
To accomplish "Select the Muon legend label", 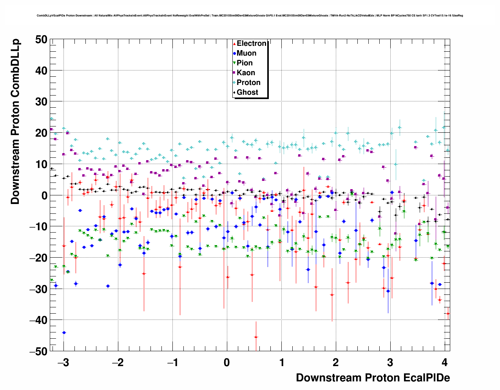I will click(246, 53).
